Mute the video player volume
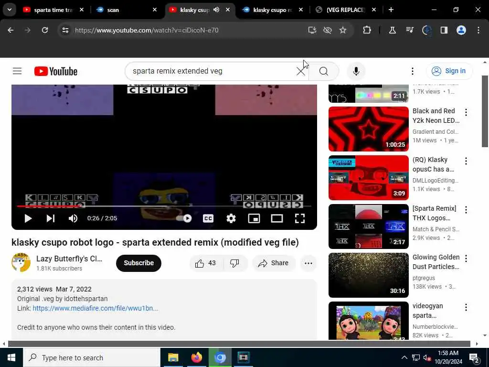The height and width of the screenshot is (367, 489). [x=73, y=218]
